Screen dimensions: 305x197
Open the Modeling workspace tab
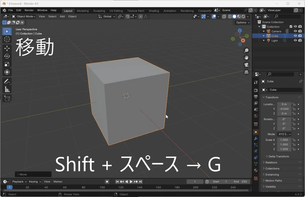(x=83, y=11)
